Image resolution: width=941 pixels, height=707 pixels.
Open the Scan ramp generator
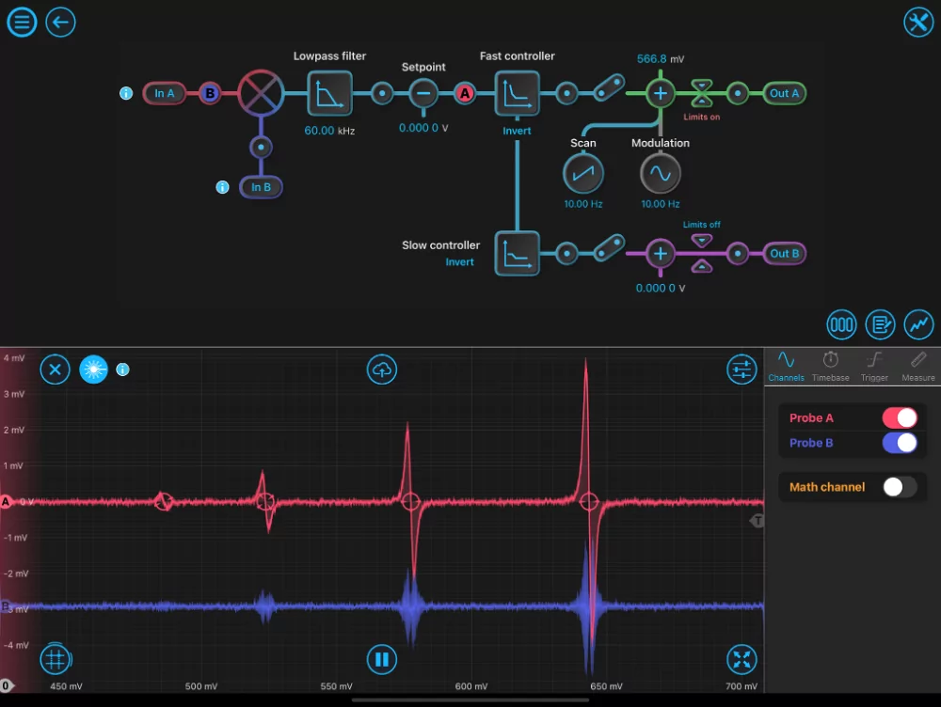coord(582,173)
